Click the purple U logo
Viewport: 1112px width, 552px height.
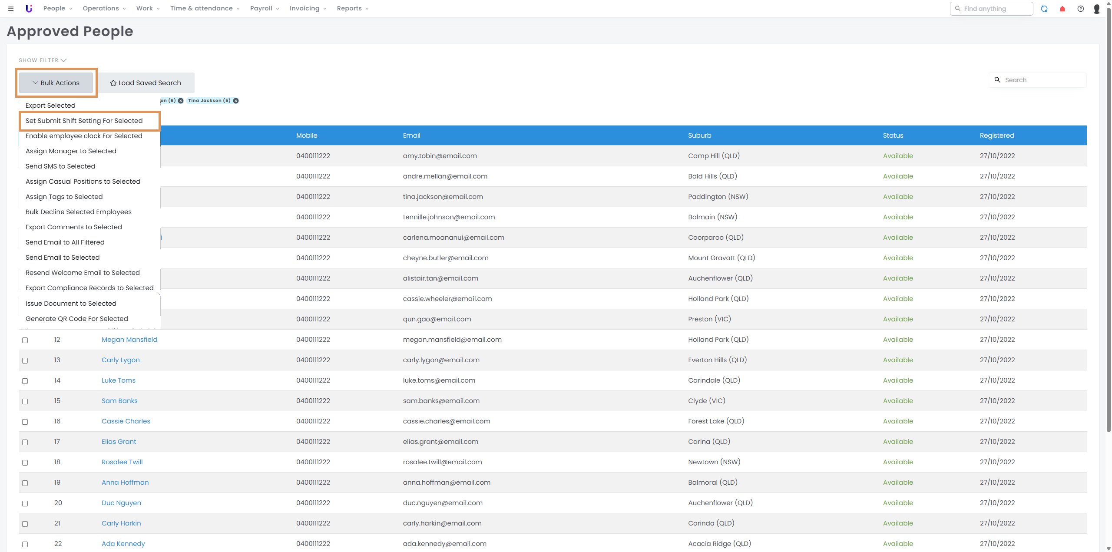pyautogui.click(x=29, y=9)
